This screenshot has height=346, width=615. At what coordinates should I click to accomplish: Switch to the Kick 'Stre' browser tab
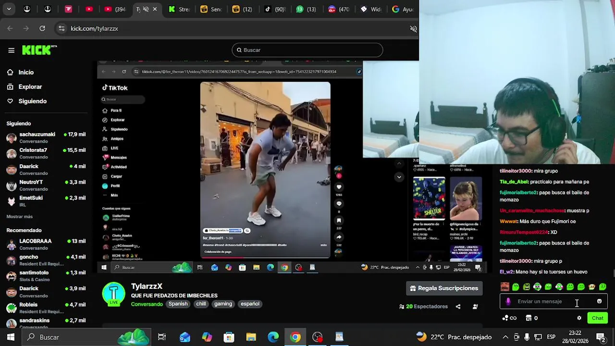coord(179,9)
